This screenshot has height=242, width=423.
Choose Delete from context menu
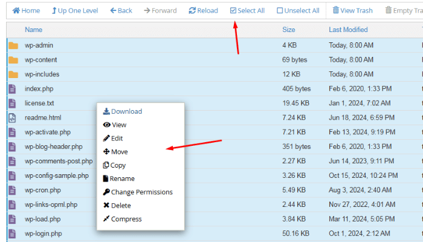117,206
